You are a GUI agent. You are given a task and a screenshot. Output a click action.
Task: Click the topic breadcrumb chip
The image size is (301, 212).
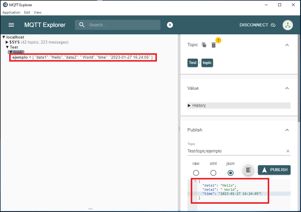pos(207,63)
